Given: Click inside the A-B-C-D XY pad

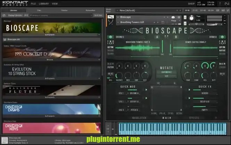Looking at the screenshot, I should point(166,99).
